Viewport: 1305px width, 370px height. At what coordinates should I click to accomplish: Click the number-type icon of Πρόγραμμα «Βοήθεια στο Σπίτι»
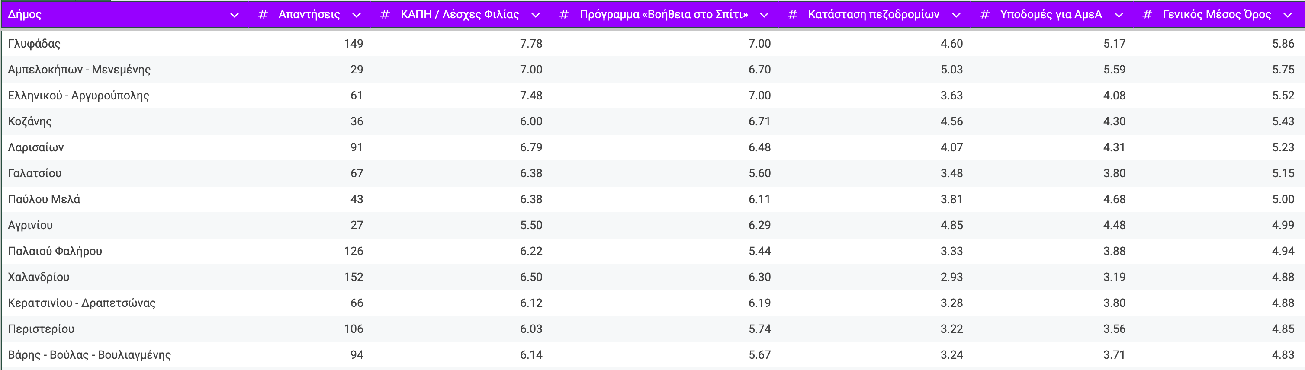point(564,15)
